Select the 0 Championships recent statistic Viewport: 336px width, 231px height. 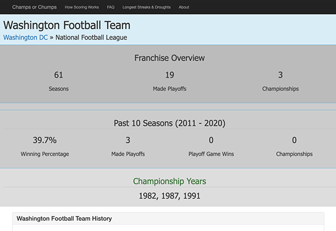(x=294, y=146)
